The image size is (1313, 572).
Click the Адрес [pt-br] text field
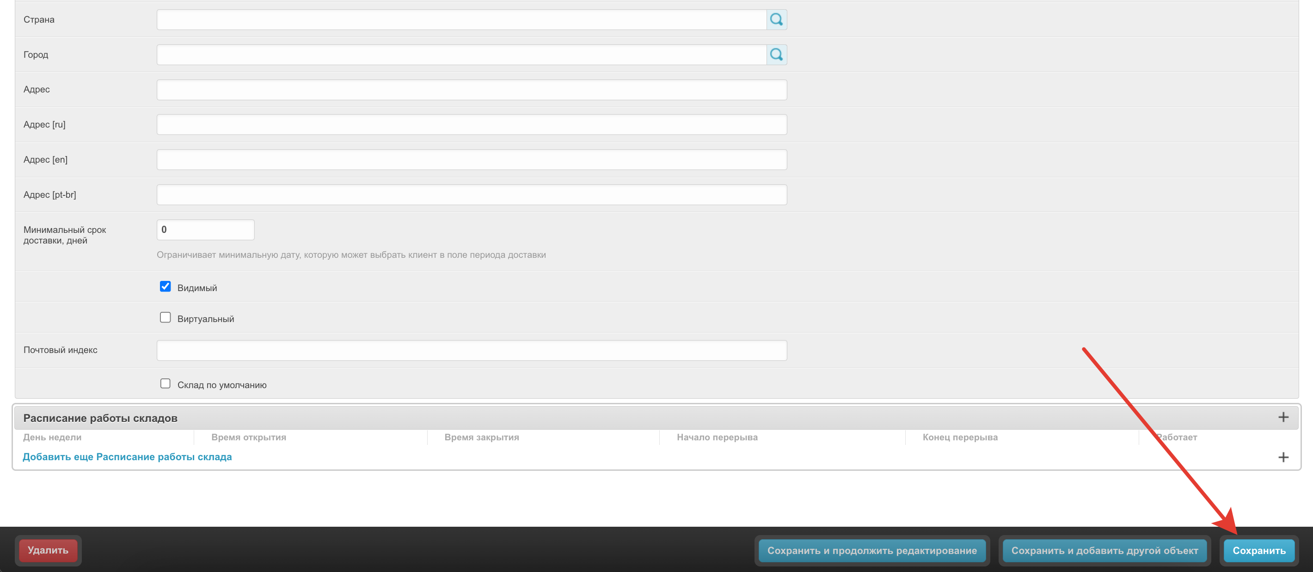472,195
